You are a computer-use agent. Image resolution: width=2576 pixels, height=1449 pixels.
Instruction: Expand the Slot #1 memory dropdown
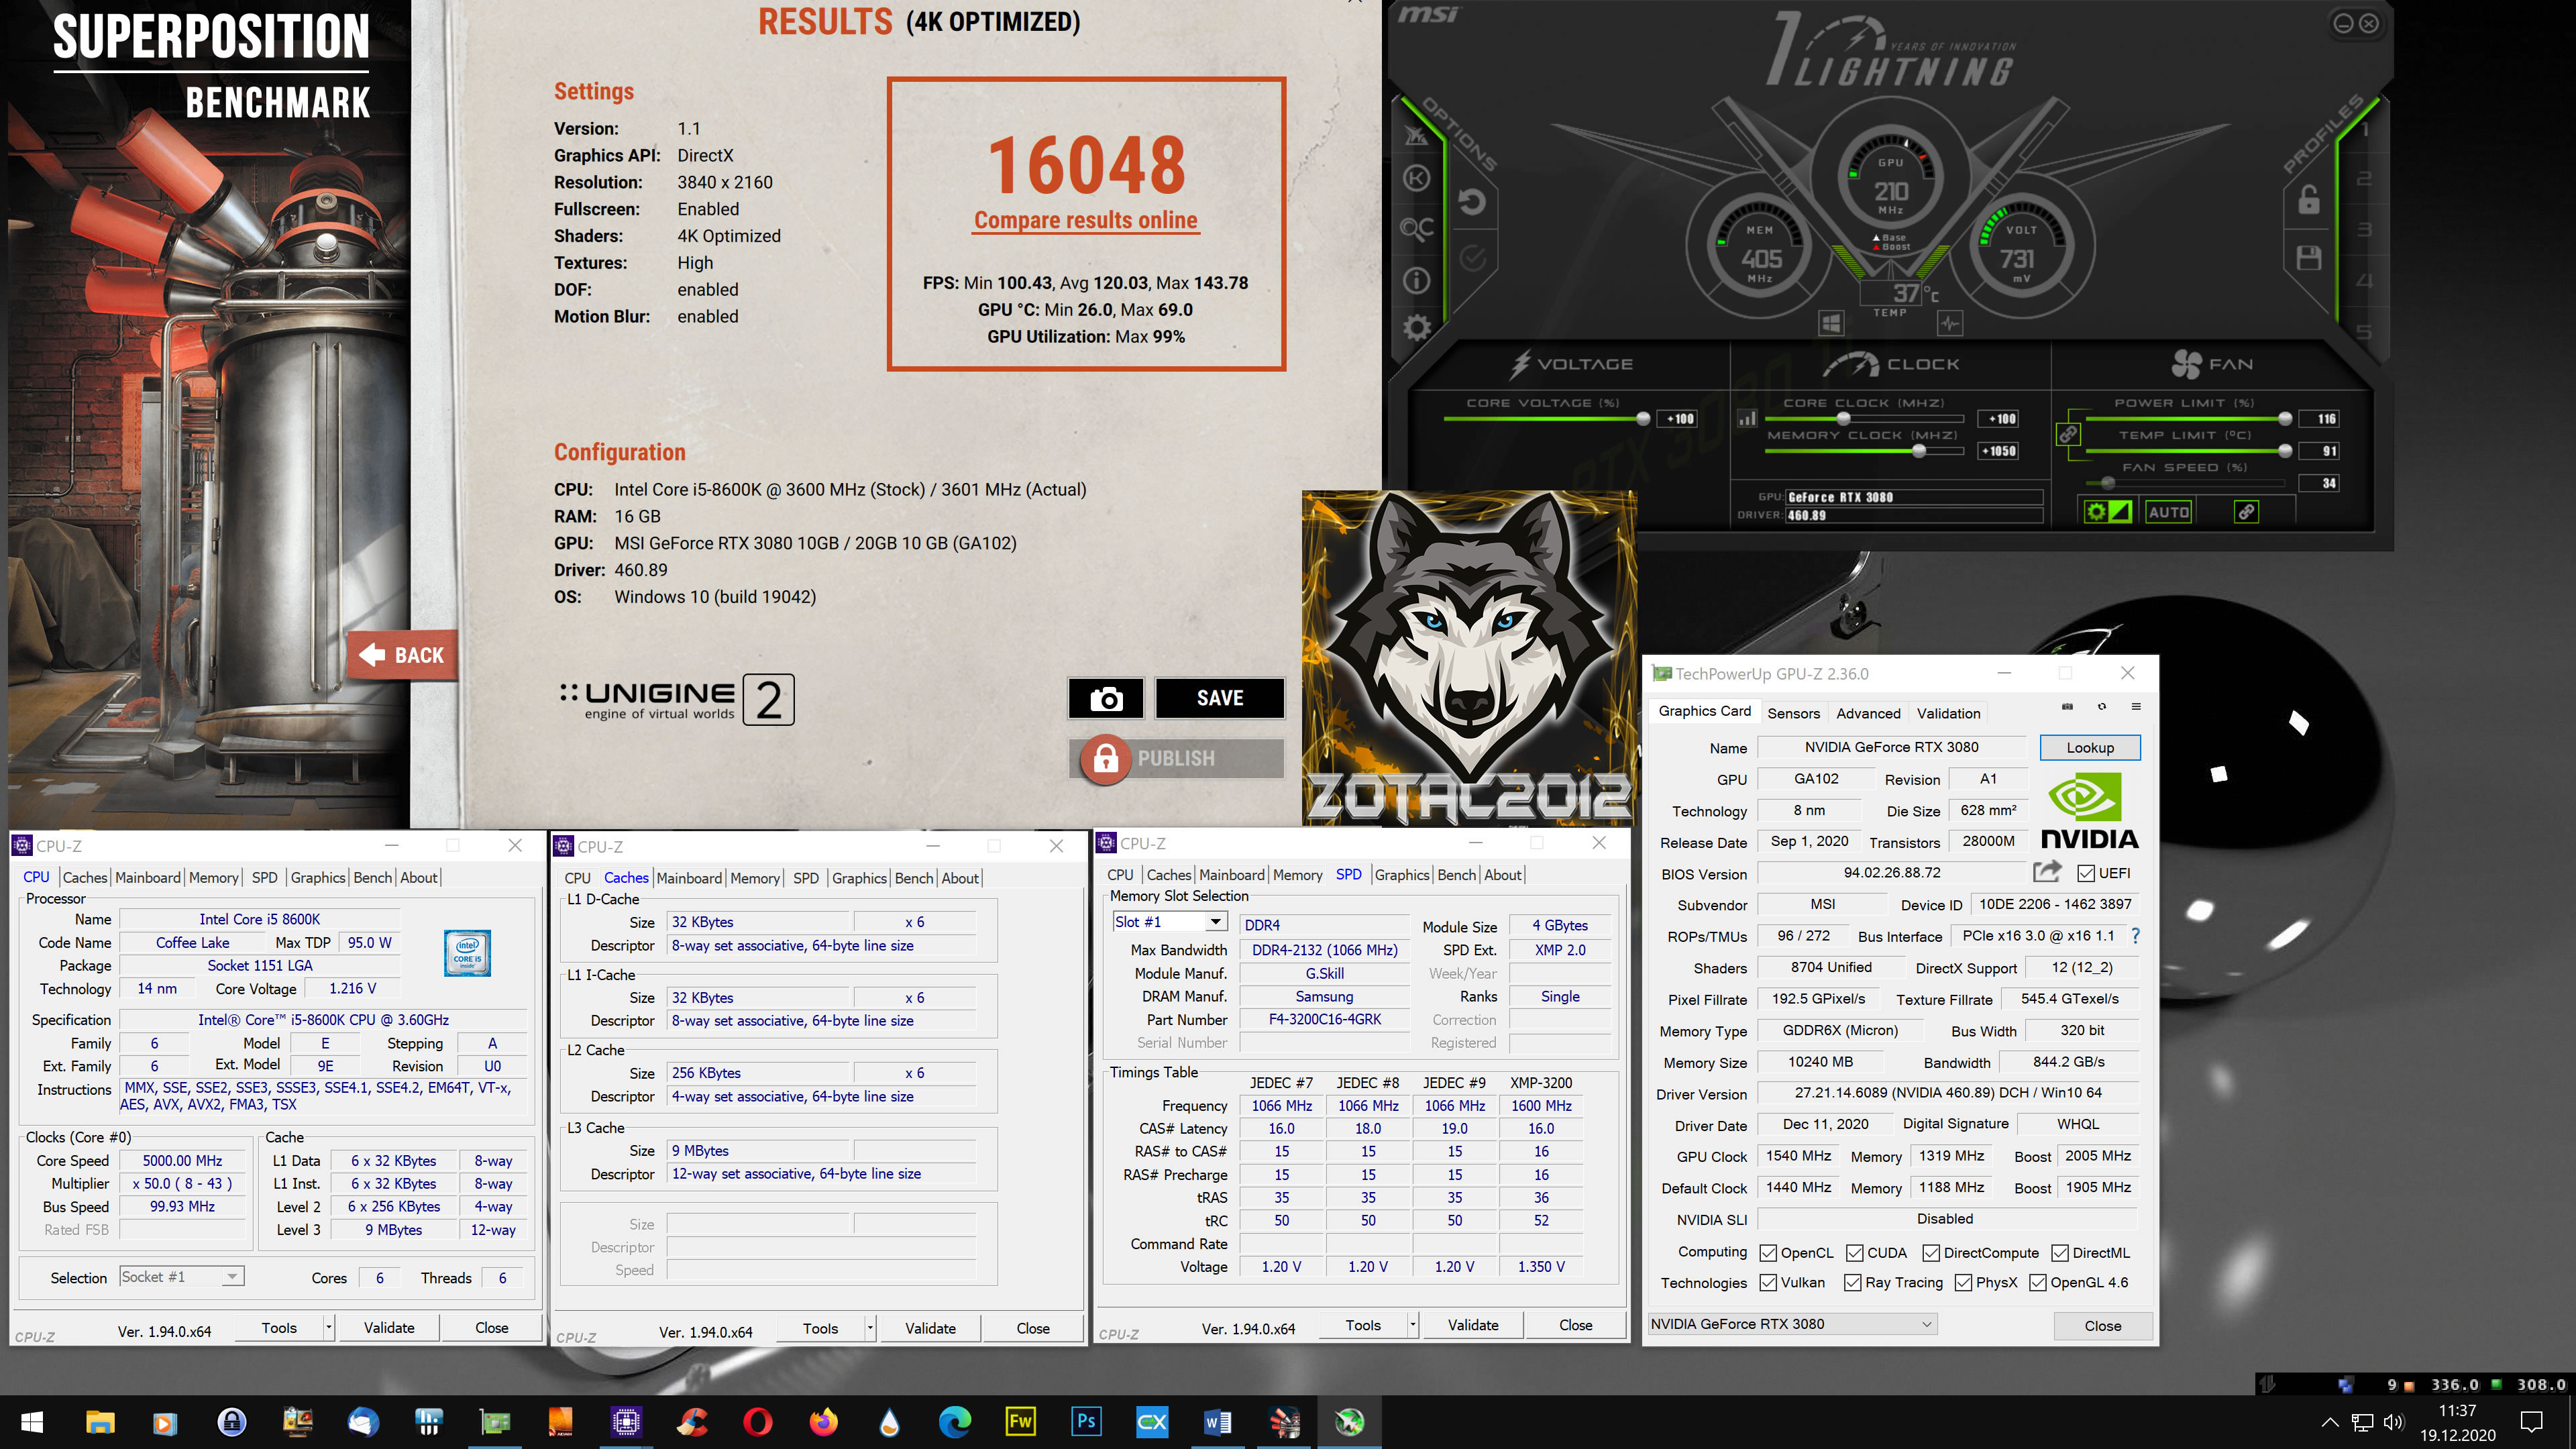1215,922
